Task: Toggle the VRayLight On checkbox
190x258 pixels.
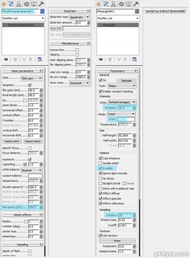Action: pos(100,80)
